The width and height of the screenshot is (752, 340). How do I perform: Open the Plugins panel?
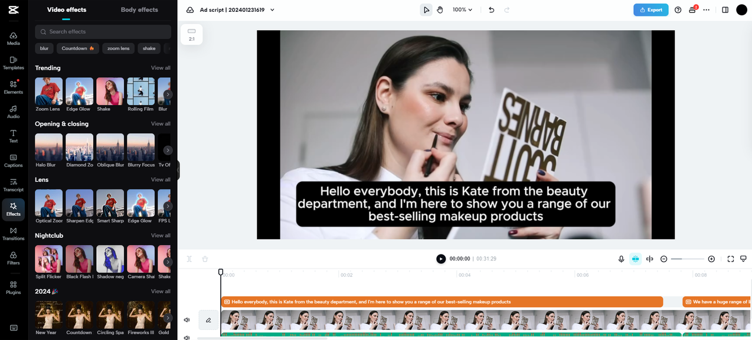(x=14, y=287)
